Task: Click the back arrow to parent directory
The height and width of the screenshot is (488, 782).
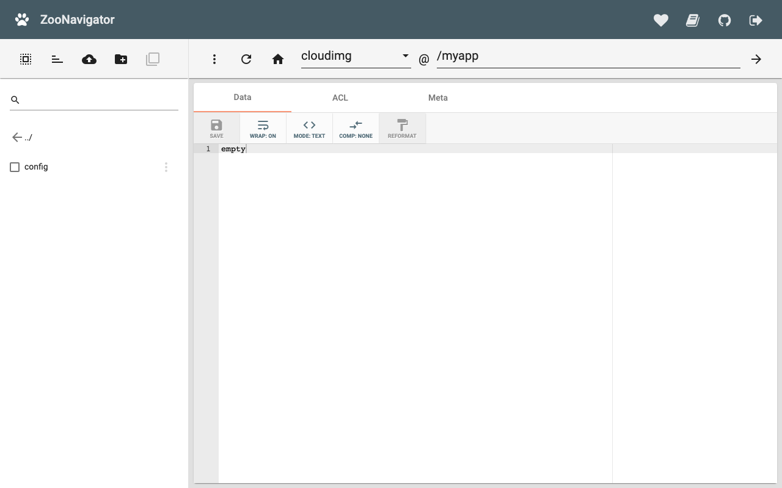Action: click(17, 137)
